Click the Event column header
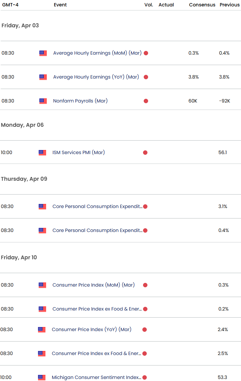This screenshot has height=381, width=241. click(x=60, y=5)
